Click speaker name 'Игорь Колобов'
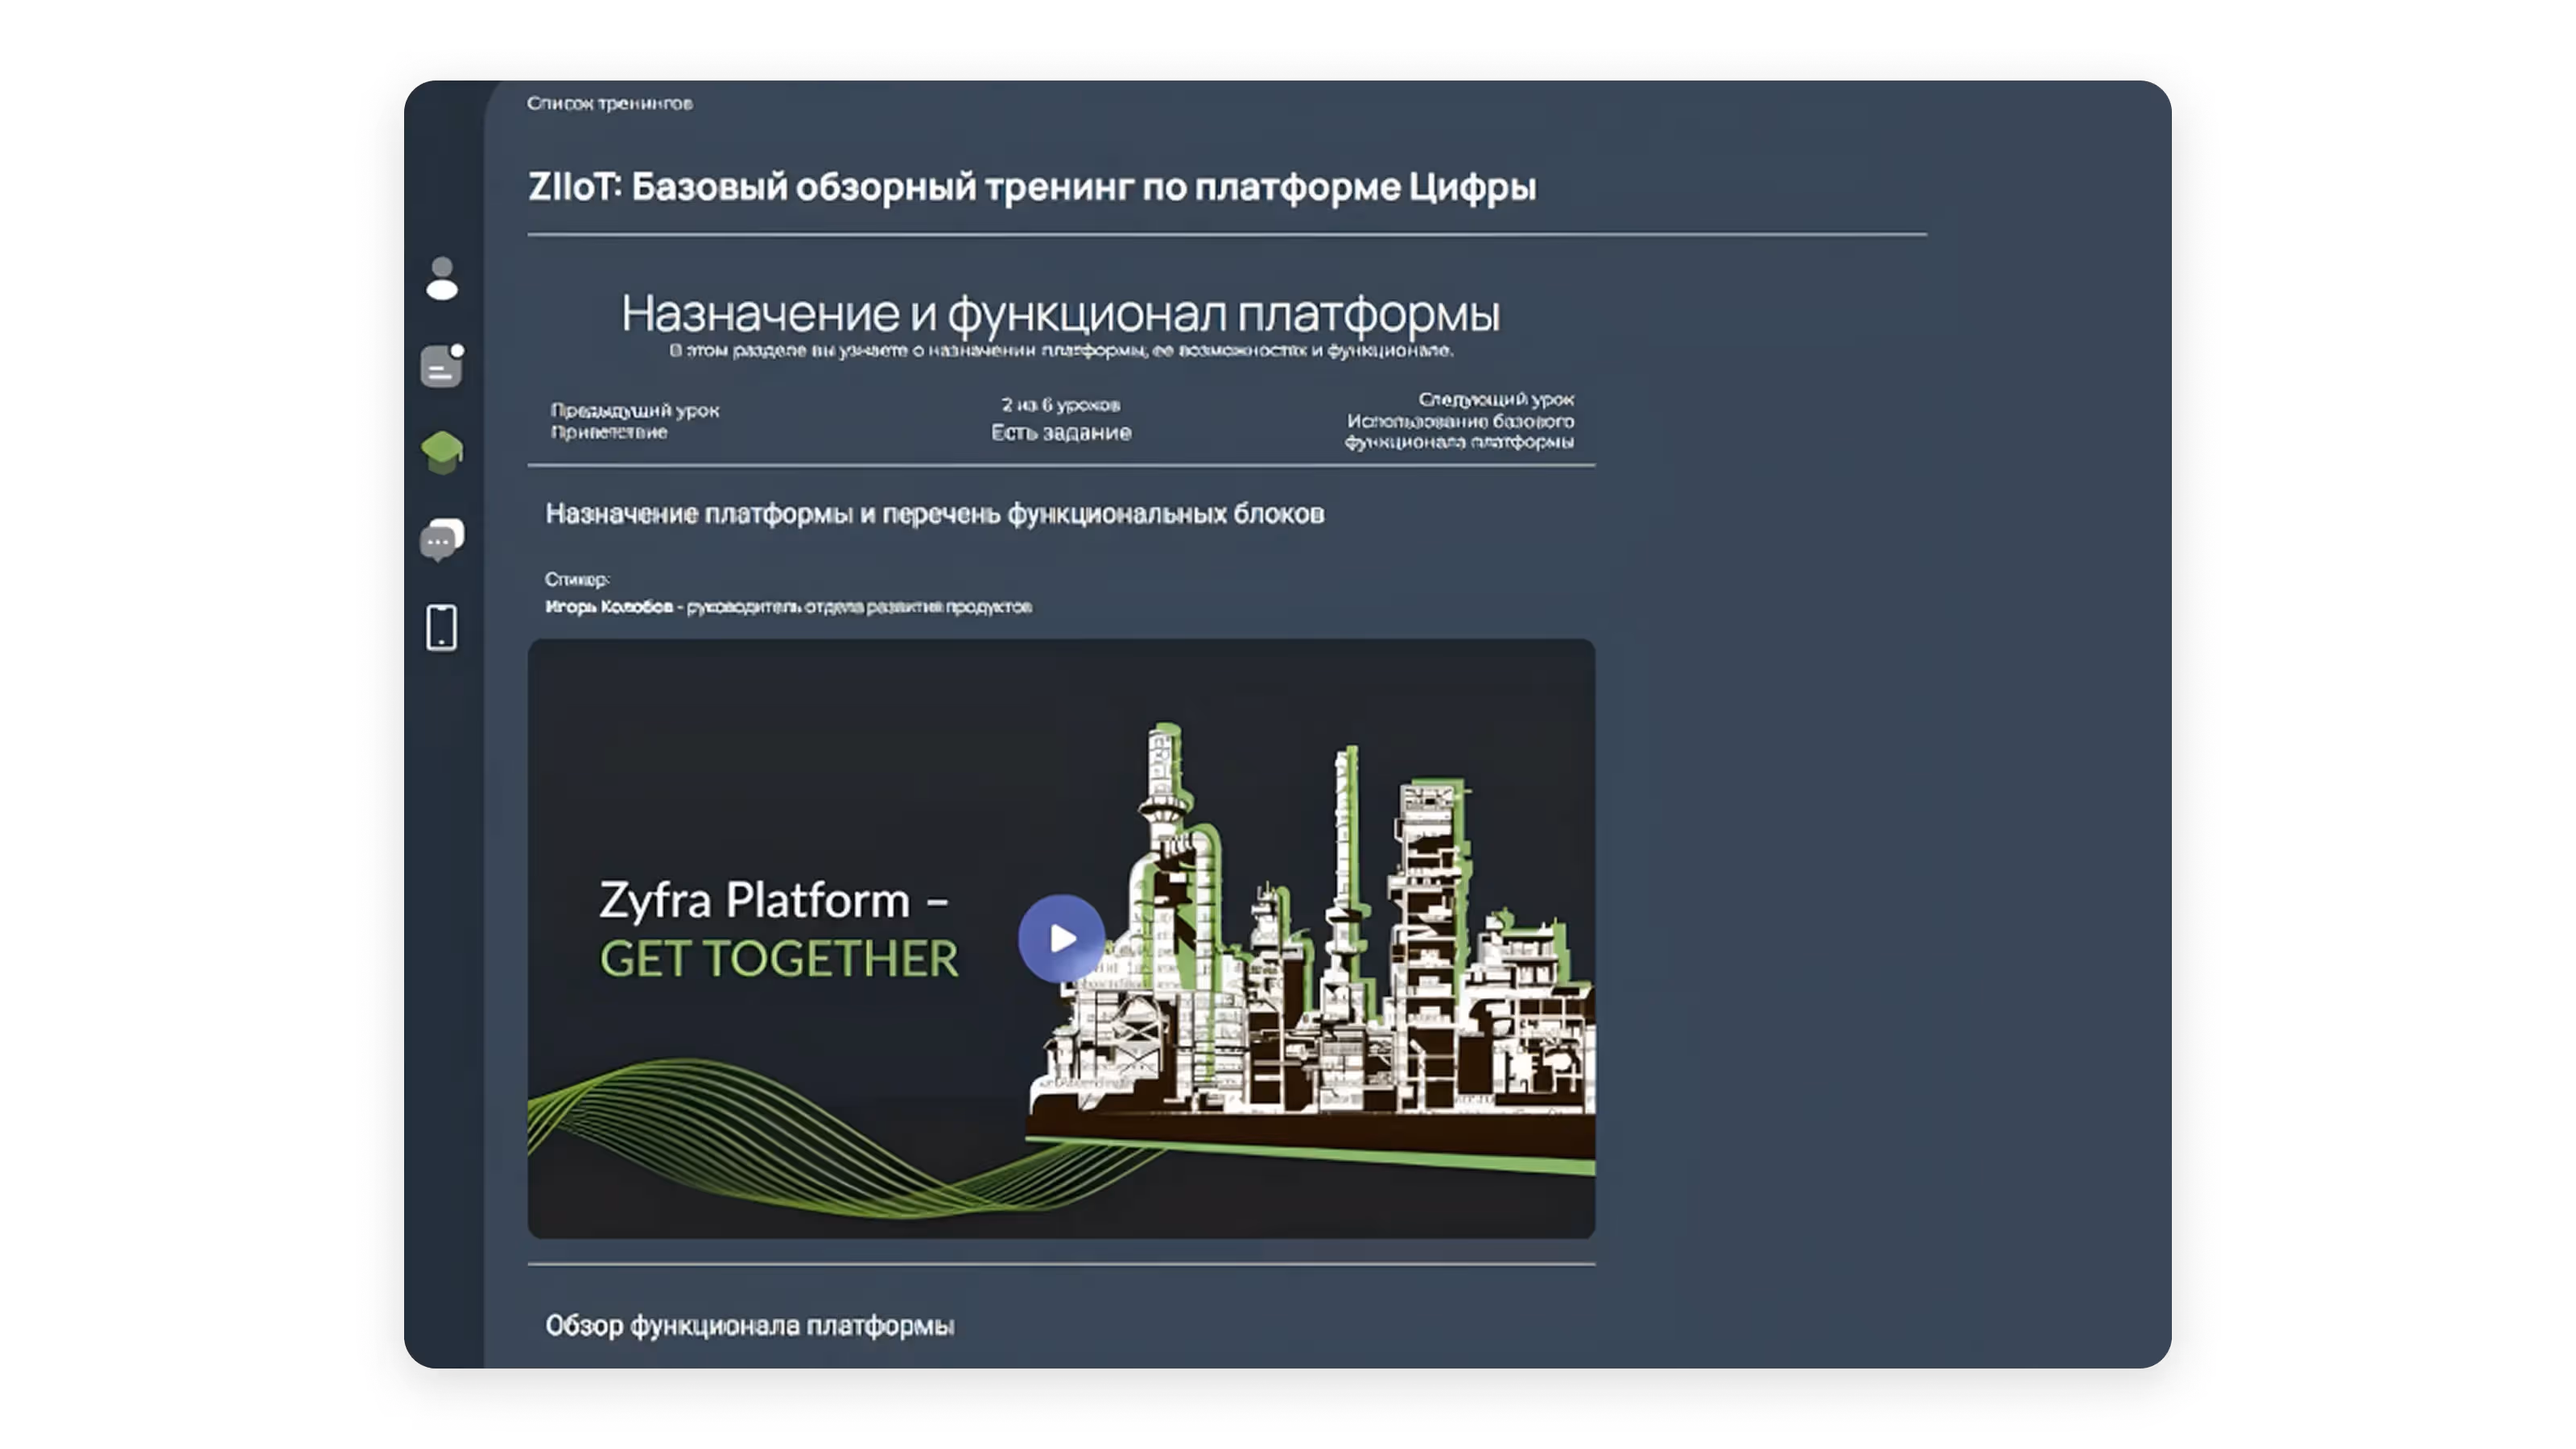This screenshot has height=1449, width=2576. tap(609, 606)
